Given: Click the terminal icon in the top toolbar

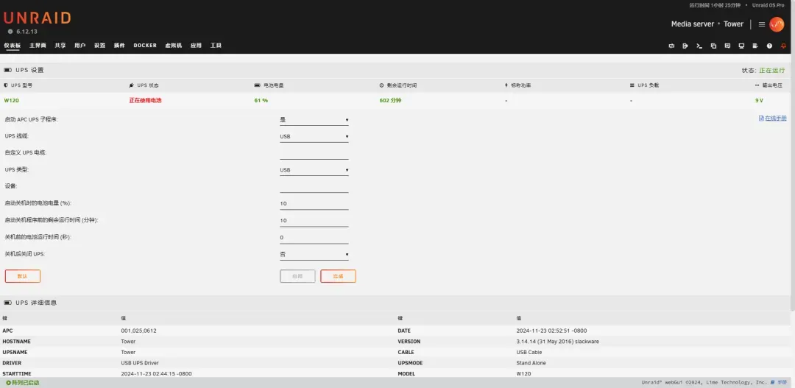Looking at the screenshot, I should pyautogui.click(x=699, y=46).
